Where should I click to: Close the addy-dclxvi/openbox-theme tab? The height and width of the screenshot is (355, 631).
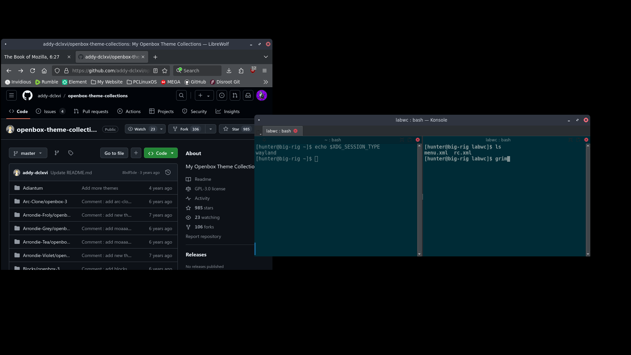point(143,57)
